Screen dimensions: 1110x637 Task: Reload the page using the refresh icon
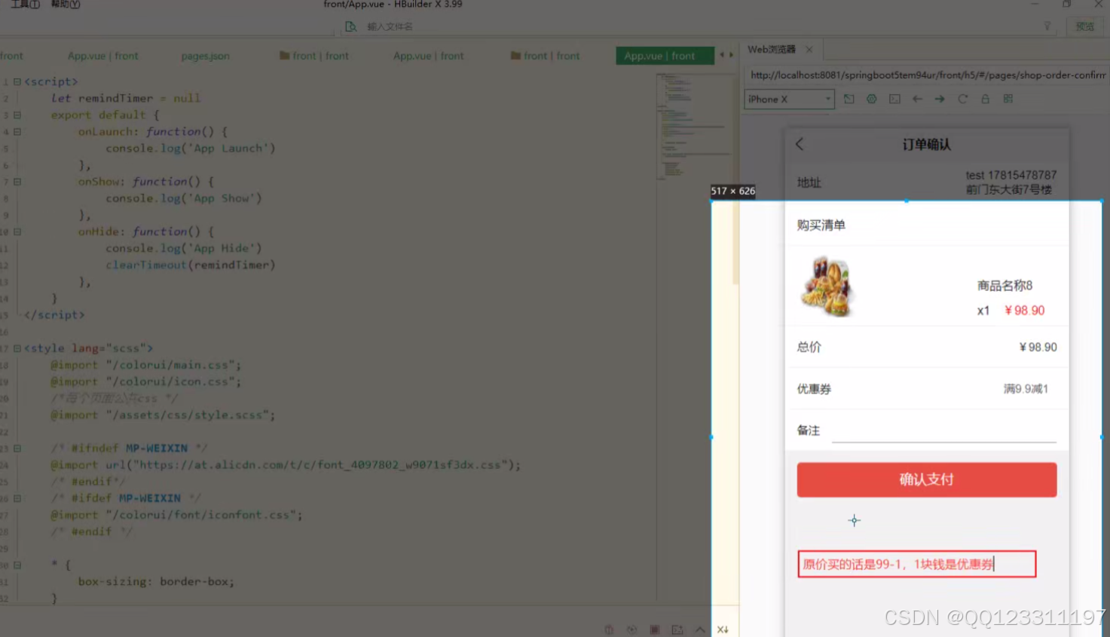pos(962,98)
